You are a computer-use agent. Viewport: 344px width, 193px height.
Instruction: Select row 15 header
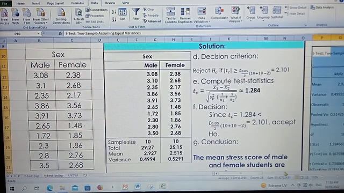click(x=5, y=107)
